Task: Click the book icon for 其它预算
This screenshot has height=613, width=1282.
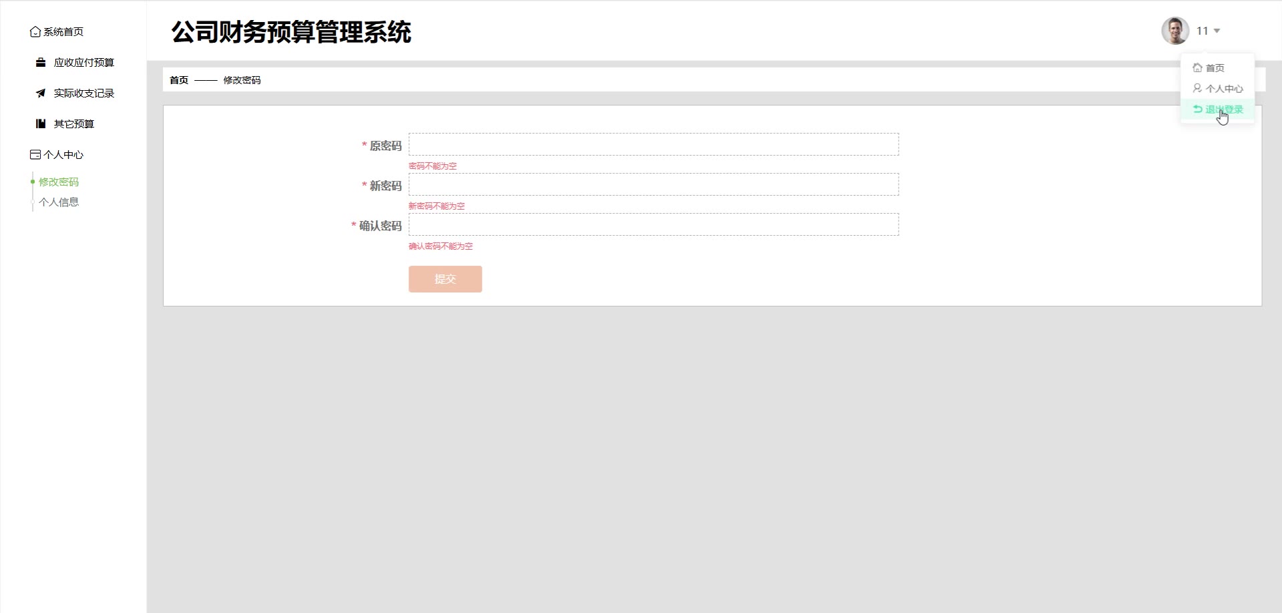Action: 41,124
